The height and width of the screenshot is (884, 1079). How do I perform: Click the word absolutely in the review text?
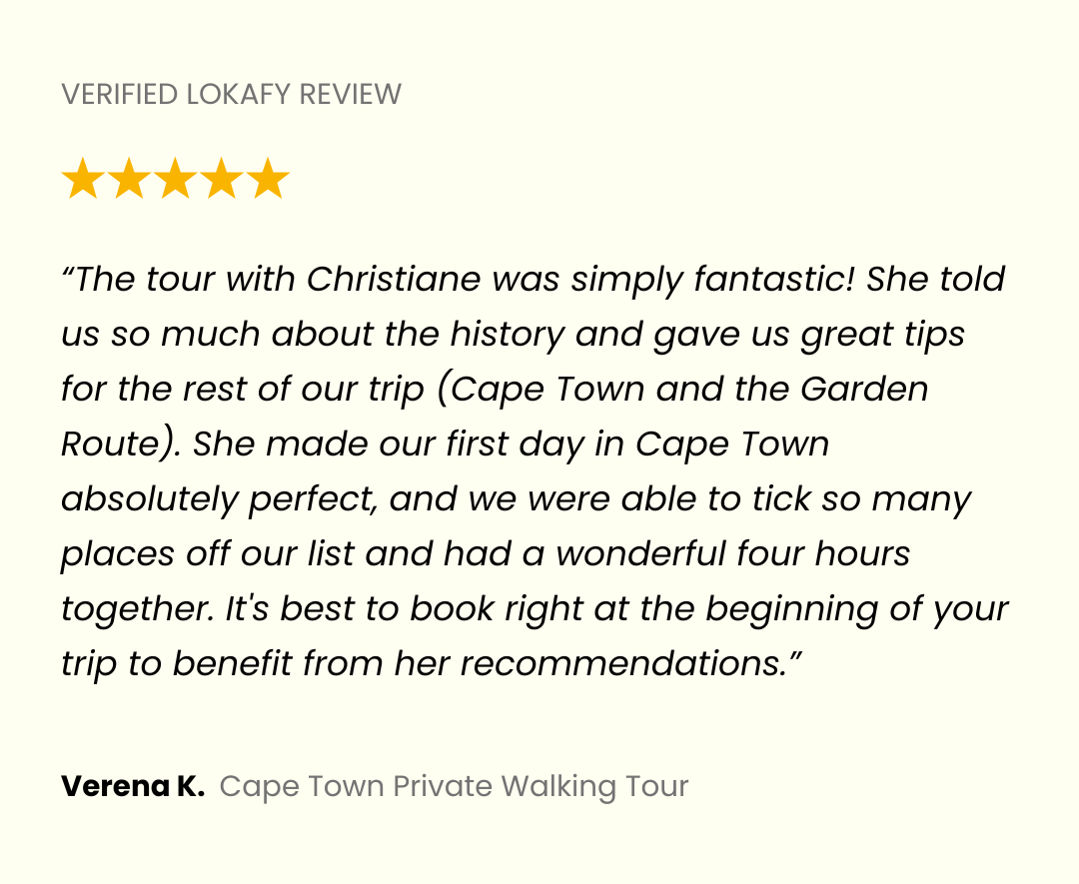(149, 500)
